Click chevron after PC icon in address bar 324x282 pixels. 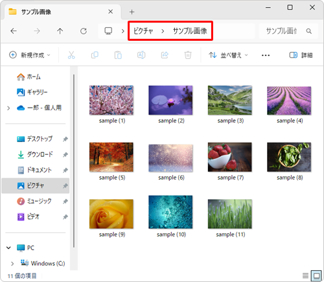[x=122, y=31]
